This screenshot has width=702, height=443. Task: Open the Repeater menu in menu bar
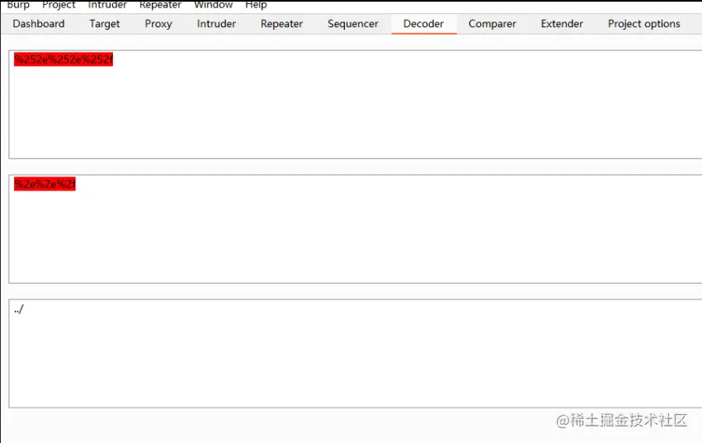tap(160, 5)
